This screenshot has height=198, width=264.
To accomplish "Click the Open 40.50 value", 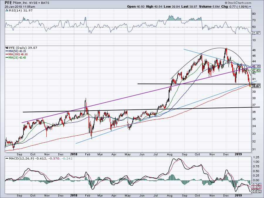I will pyautogui.click(x=135, y=6).
